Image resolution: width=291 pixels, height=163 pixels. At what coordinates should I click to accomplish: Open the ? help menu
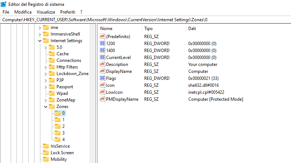(x=81, y=12)
